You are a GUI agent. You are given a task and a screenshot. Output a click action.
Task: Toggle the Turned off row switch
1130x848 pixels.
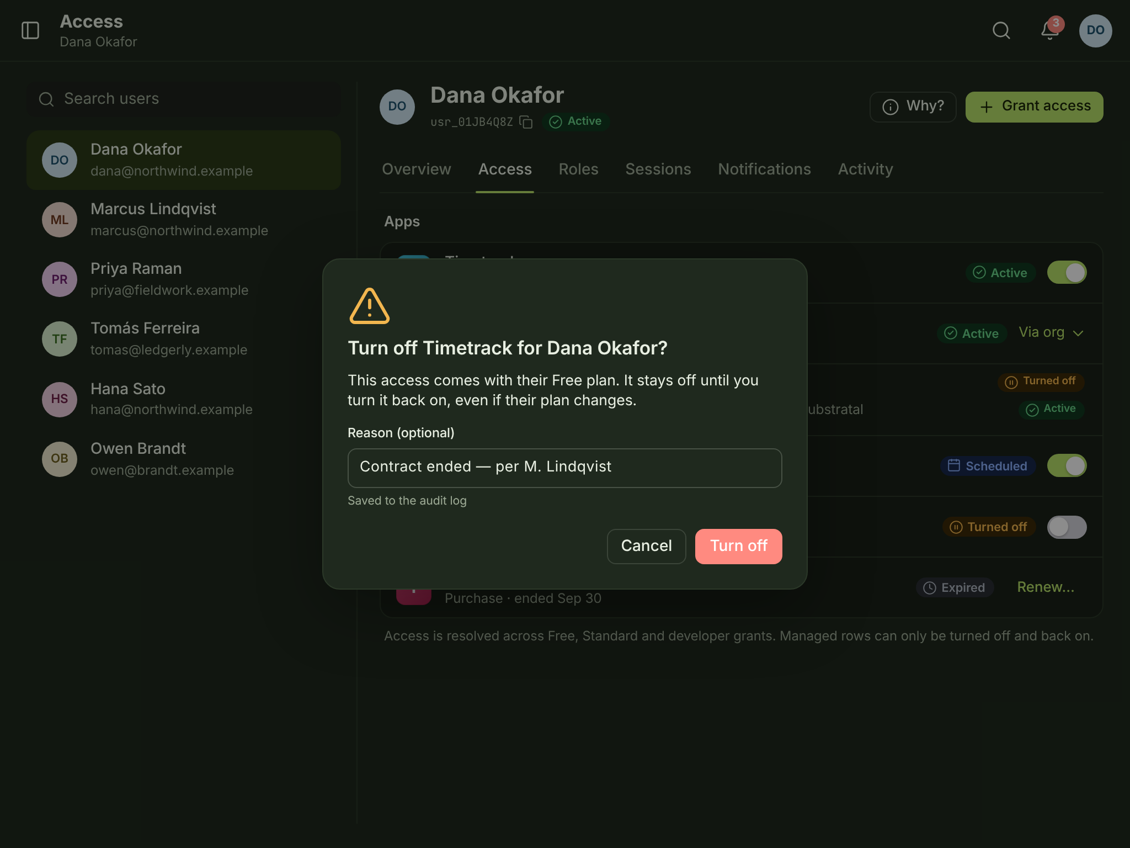click(x=1067, y=527)
